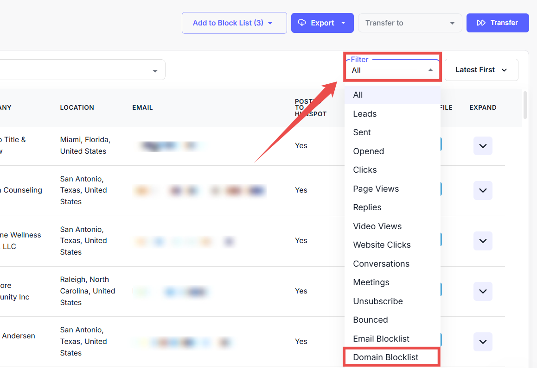Open the Add to Block List dropdown
Viewport: 537px width, 368px height.
point(234,23)
